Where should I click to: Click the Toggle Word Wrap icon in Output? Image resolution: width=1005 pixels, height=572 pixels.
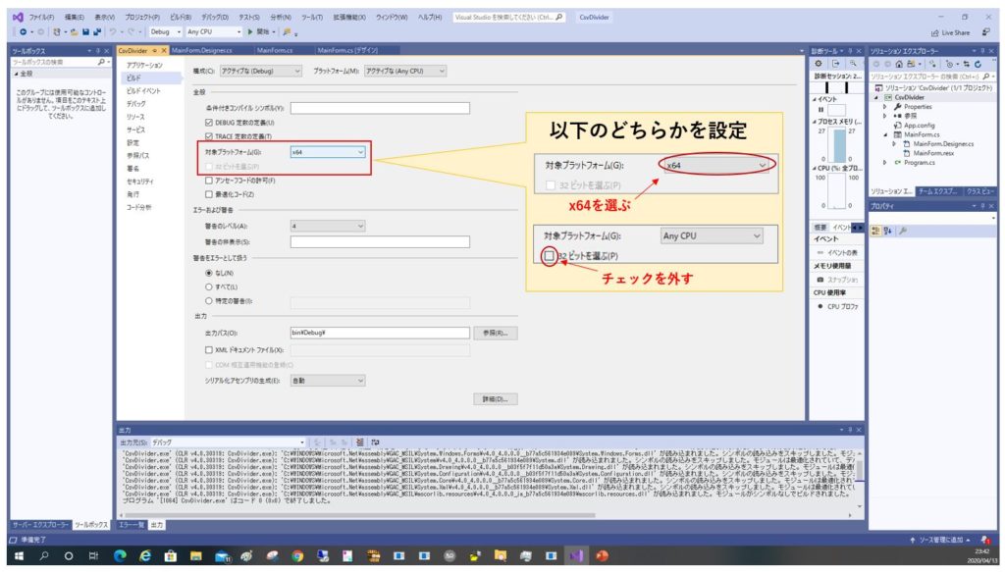click(375, 442)
